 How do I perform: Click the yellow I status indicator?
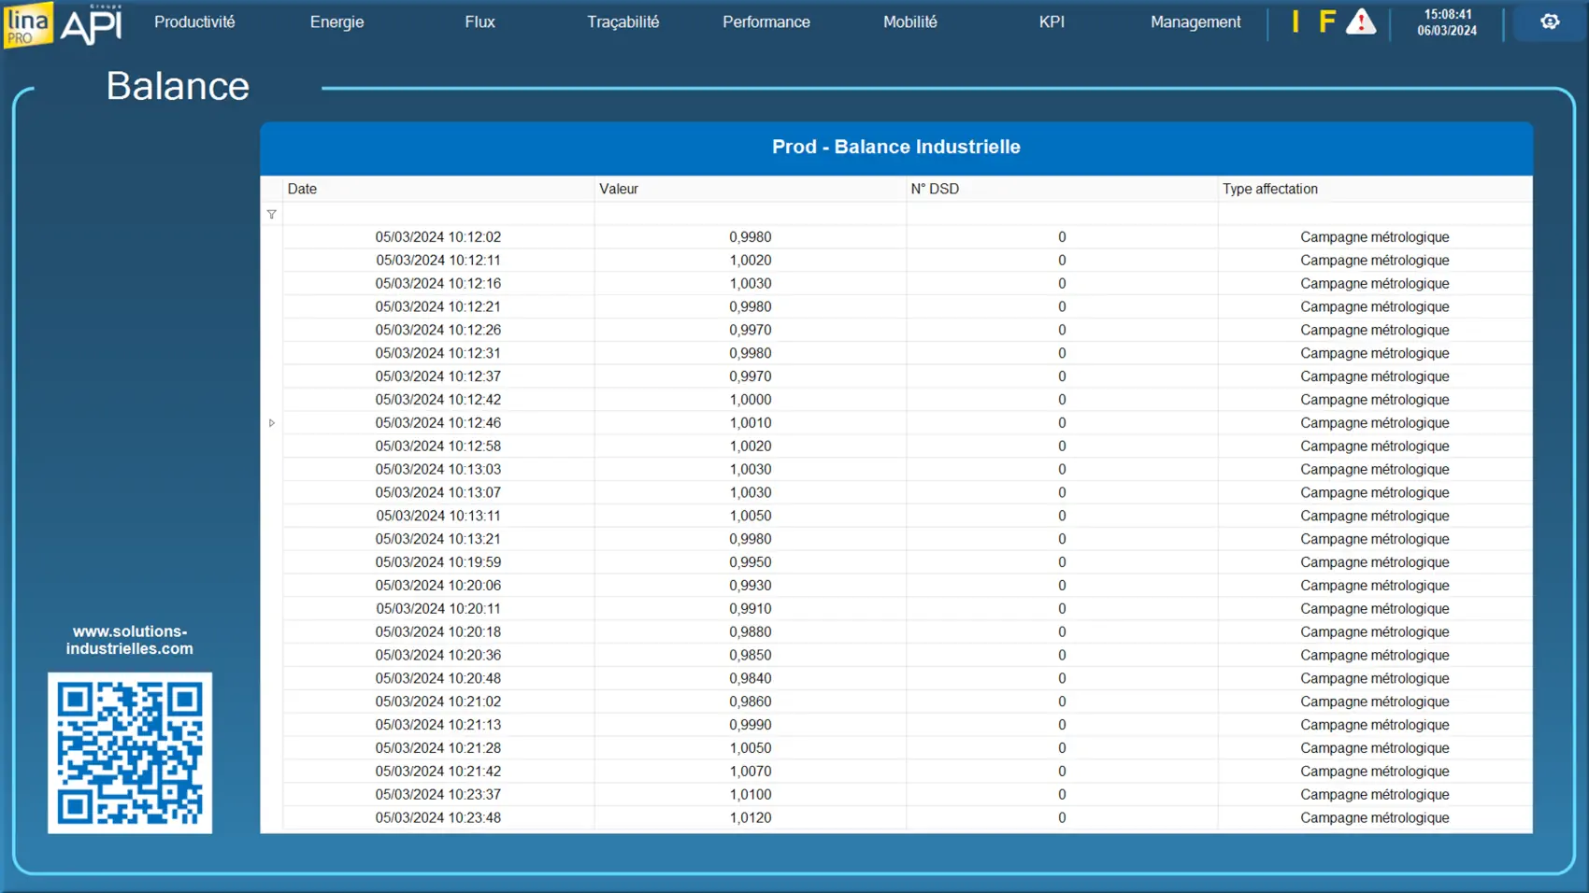tap(1296, 21)
